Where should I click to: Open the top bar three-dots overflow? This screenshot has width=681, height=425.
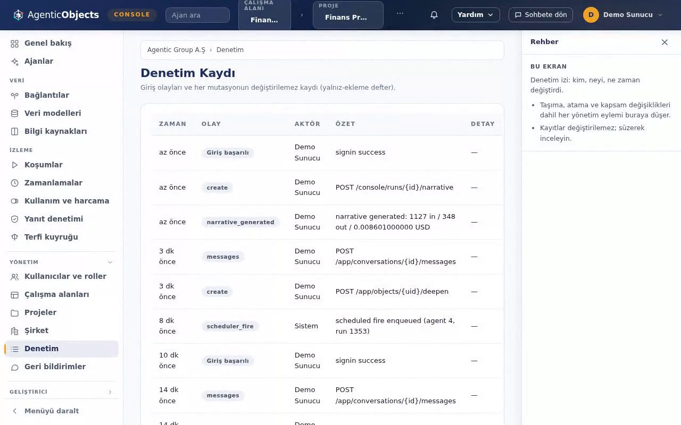(400, 14)
